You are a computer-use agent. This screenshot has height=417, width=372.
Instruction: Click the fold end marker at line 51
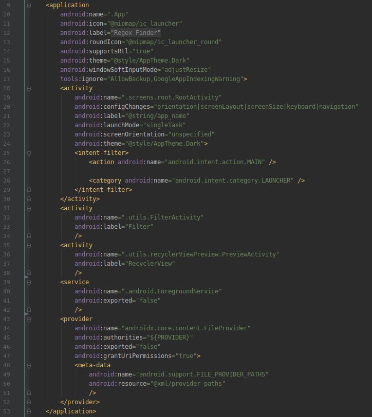(29, 393)
